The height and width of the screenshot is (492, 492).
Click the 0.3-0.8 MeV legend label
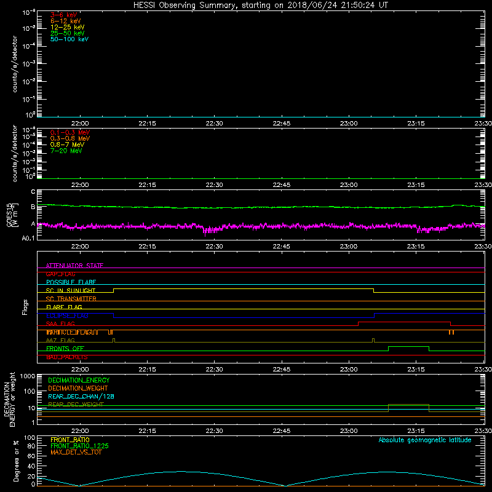click(70, 138)
